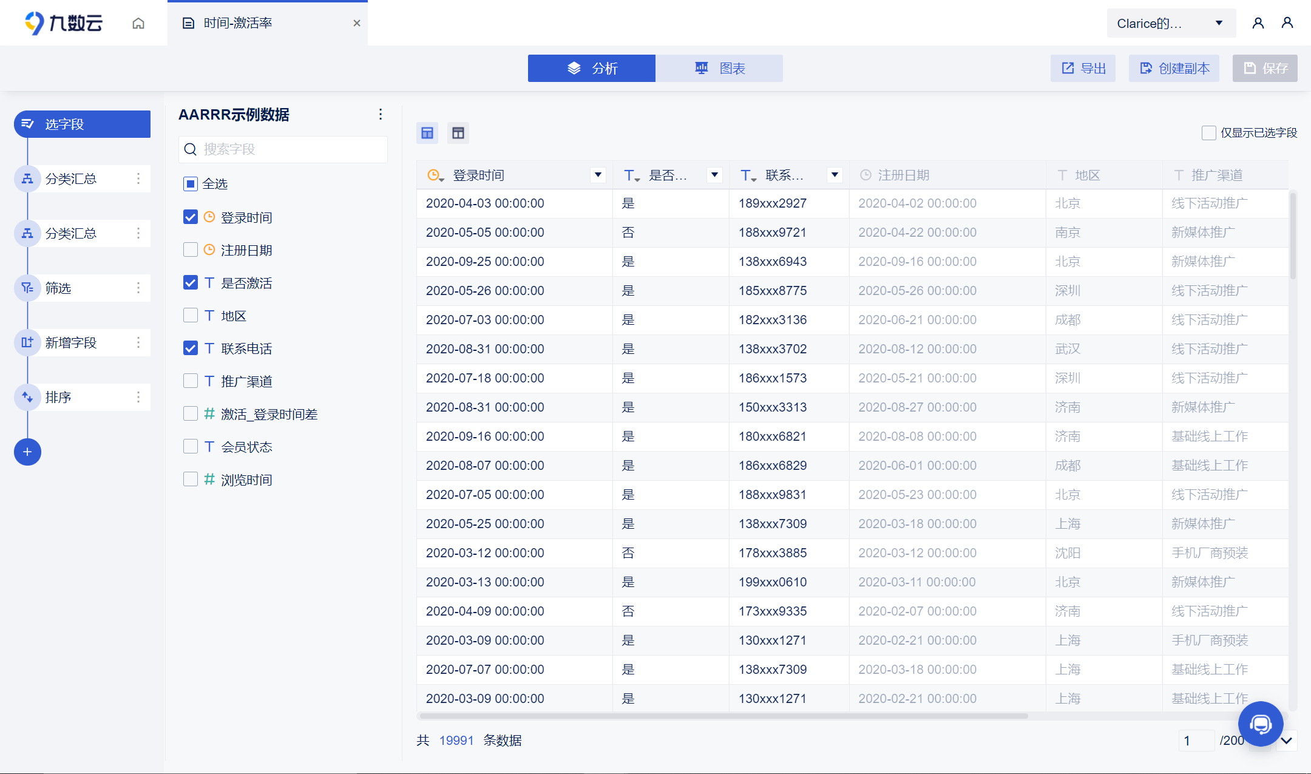Switch to the first table view icon
The image size is (1311, 774).
point(427,133)
